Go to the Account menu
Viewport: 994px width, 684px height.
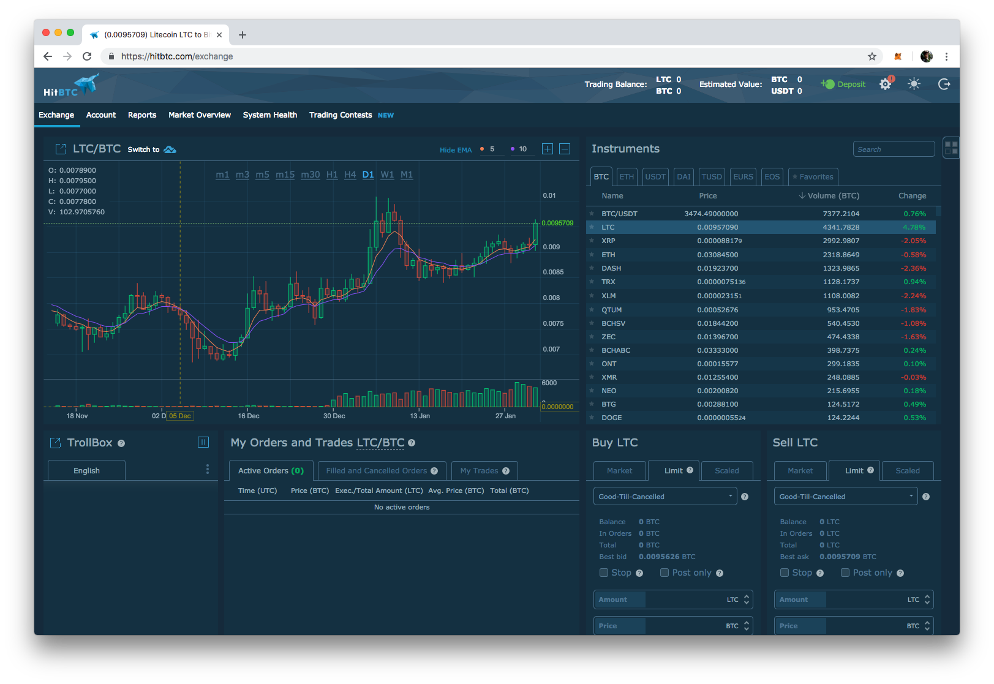[101, 115]
